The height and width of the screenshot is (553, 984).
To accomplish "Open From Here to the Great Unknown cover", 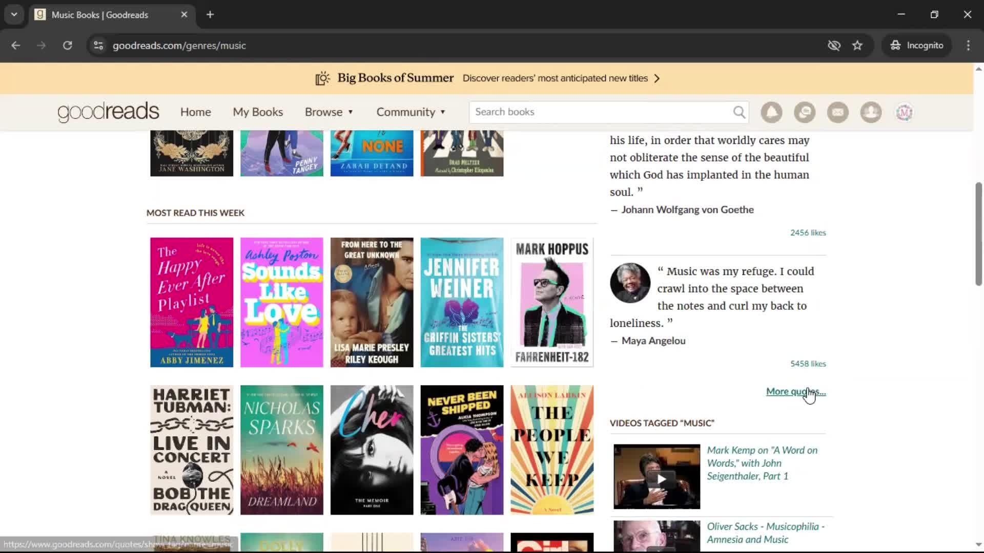I will (x=372, y=302).
